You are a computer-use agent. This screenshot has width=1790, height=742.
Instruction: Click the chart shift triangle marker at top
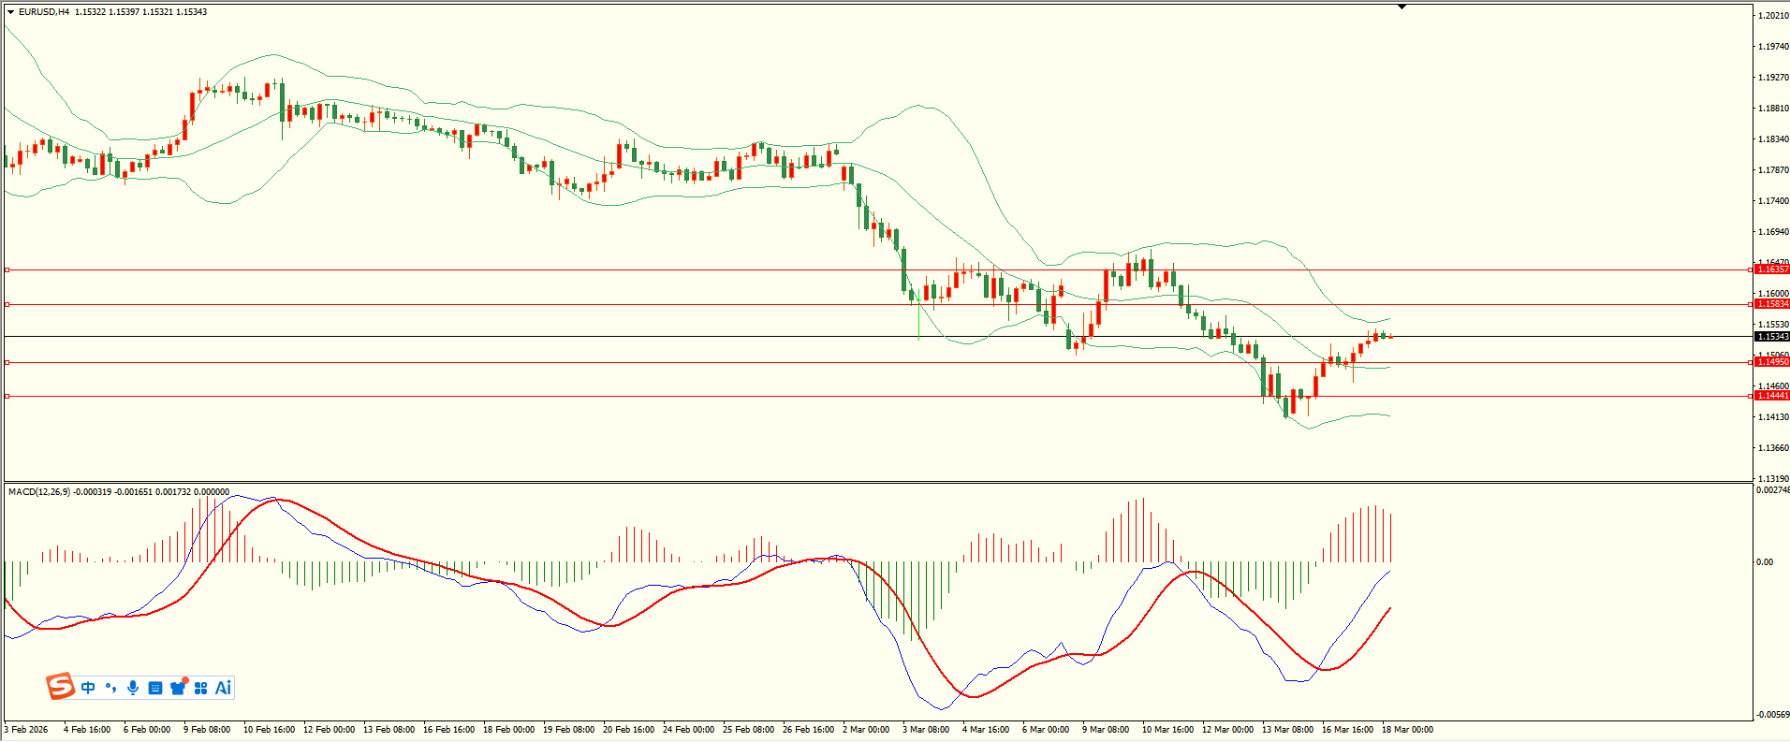1401,7
